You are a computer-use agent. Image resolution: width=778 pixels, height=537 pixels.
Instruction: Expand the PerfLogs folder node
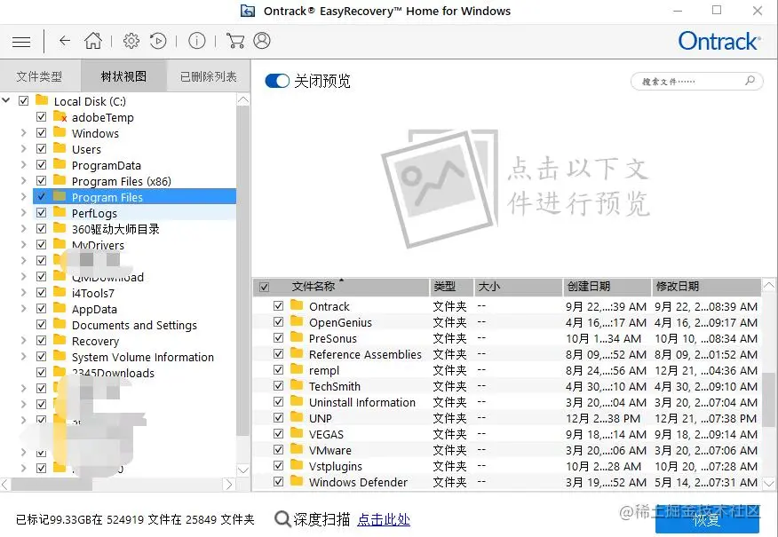coord(24,213)
